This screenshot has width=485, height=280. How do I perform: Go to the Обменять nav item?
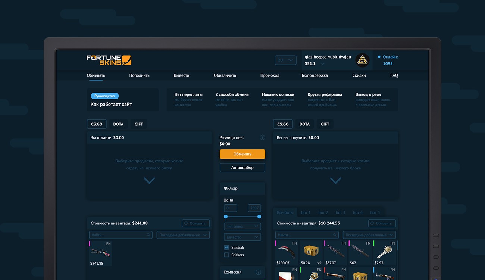[x=96, y=75]
